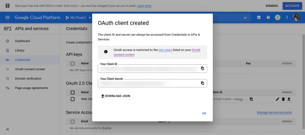Click the APIs and services heading
Image resolution: width=305 pixels, height=135 pixels.
pos(32,29)
